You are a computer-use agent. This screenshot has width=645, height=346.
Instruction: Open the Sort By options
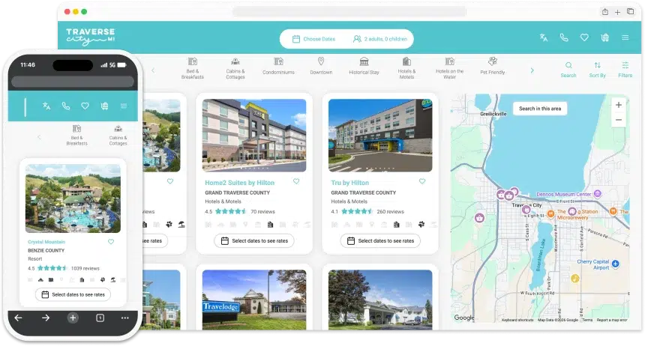coord(597,70)
